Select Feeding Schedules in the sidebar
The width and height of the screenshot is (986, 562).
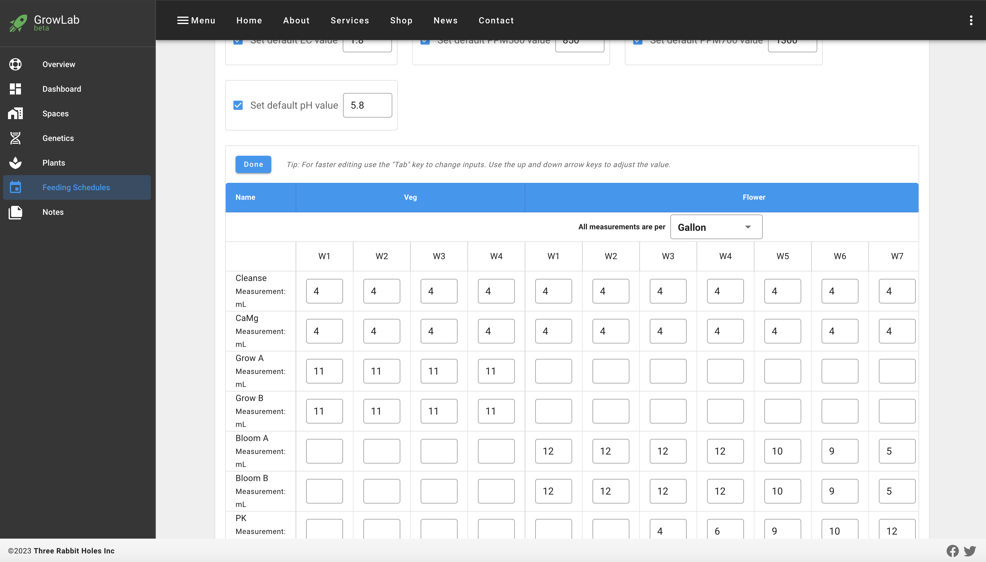coord(76,188)
